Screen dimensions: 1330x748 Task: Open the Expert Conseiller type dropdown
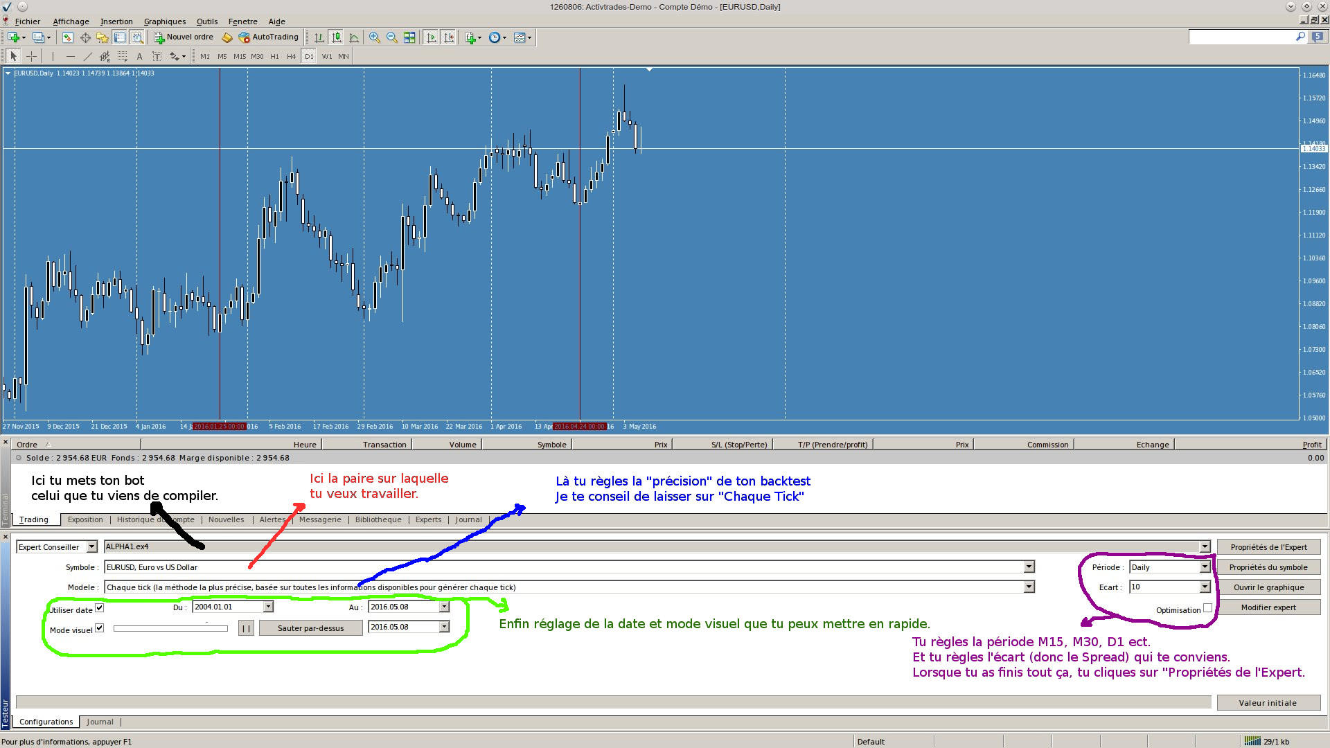point(91,547)
